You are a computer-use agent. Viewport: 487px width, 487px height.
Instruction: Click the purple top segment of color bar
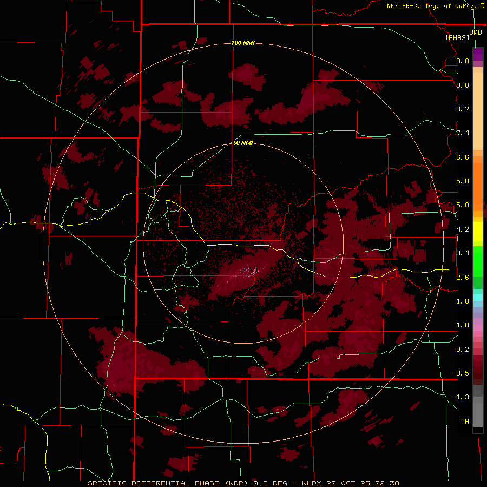tap(478, 54)
